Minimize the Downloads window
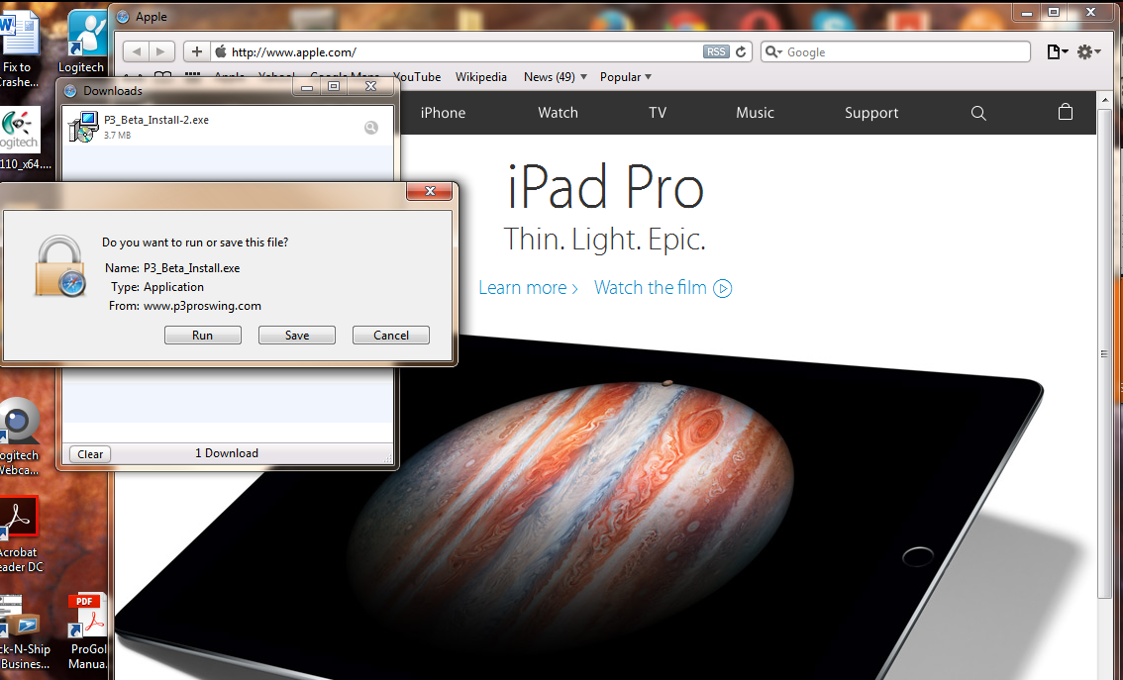The width and height of the screenshot is (1123, 680). [x=307, y=87]
